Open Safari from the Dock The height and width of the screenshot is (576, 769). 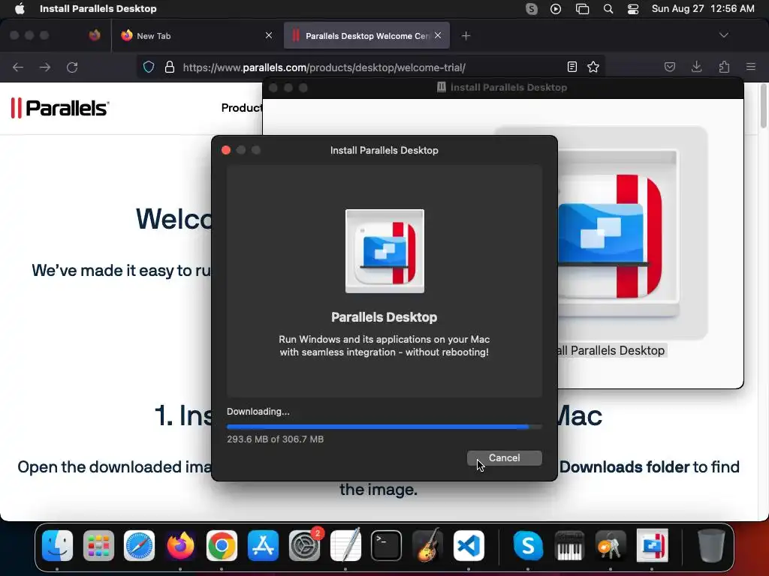pyautogui.click(x=139, y=545)
